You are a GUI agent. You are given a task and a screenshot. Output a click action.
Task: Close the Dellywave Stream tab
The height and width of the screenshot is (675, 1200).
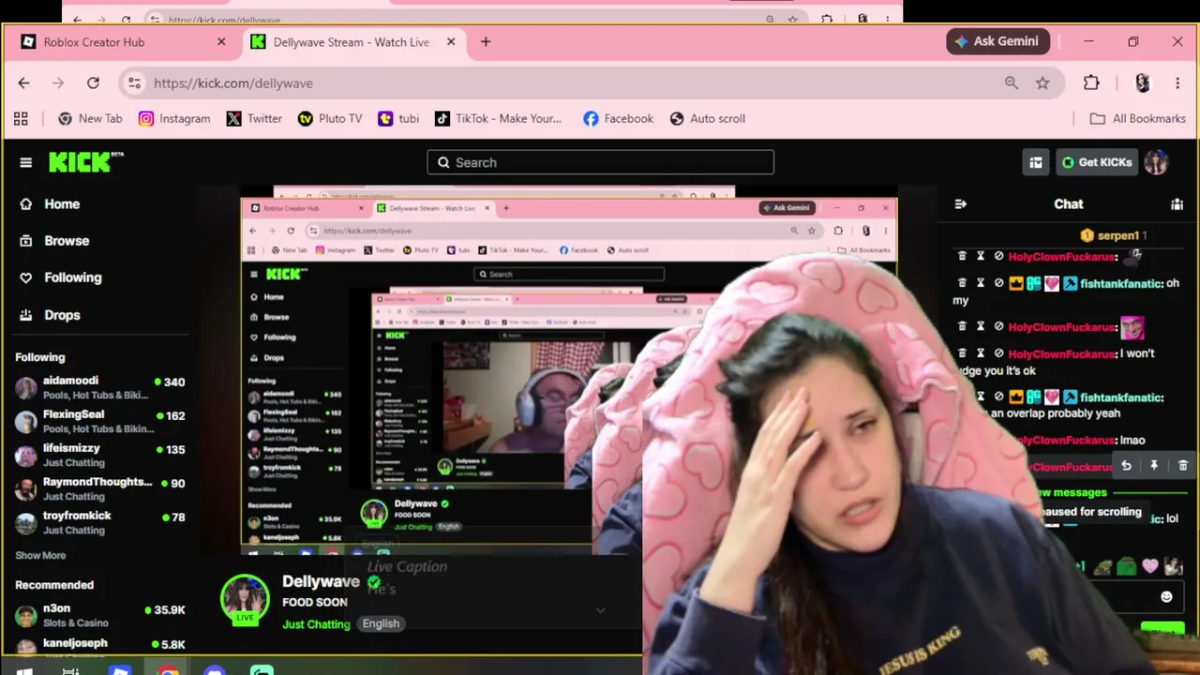coord(451,41)
